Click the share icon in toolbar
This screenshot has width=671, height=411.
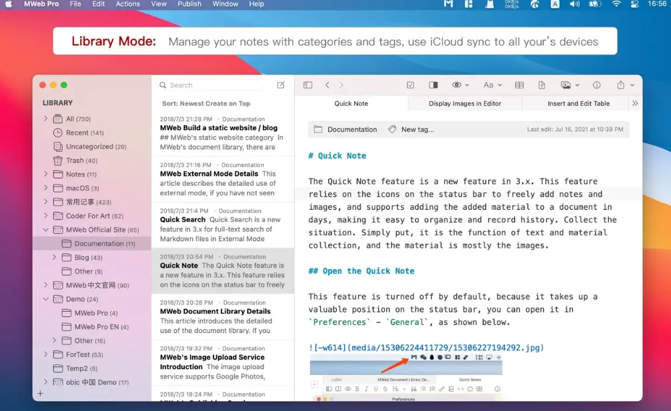pyautogui.click(x=620, y=85)
